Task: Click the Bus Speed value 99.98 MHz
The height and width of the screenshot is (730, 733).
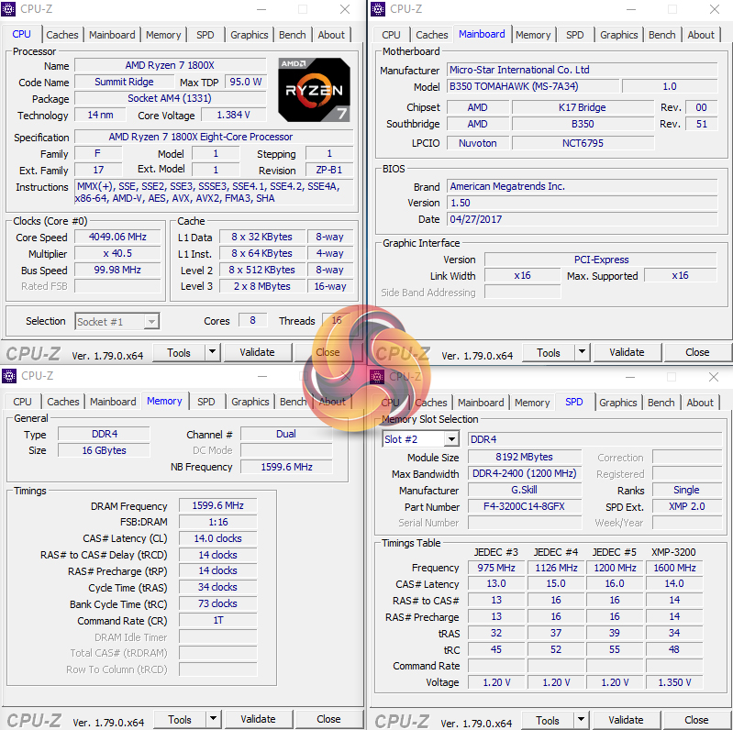Action: pyautogui.click(x=117, y=270)
